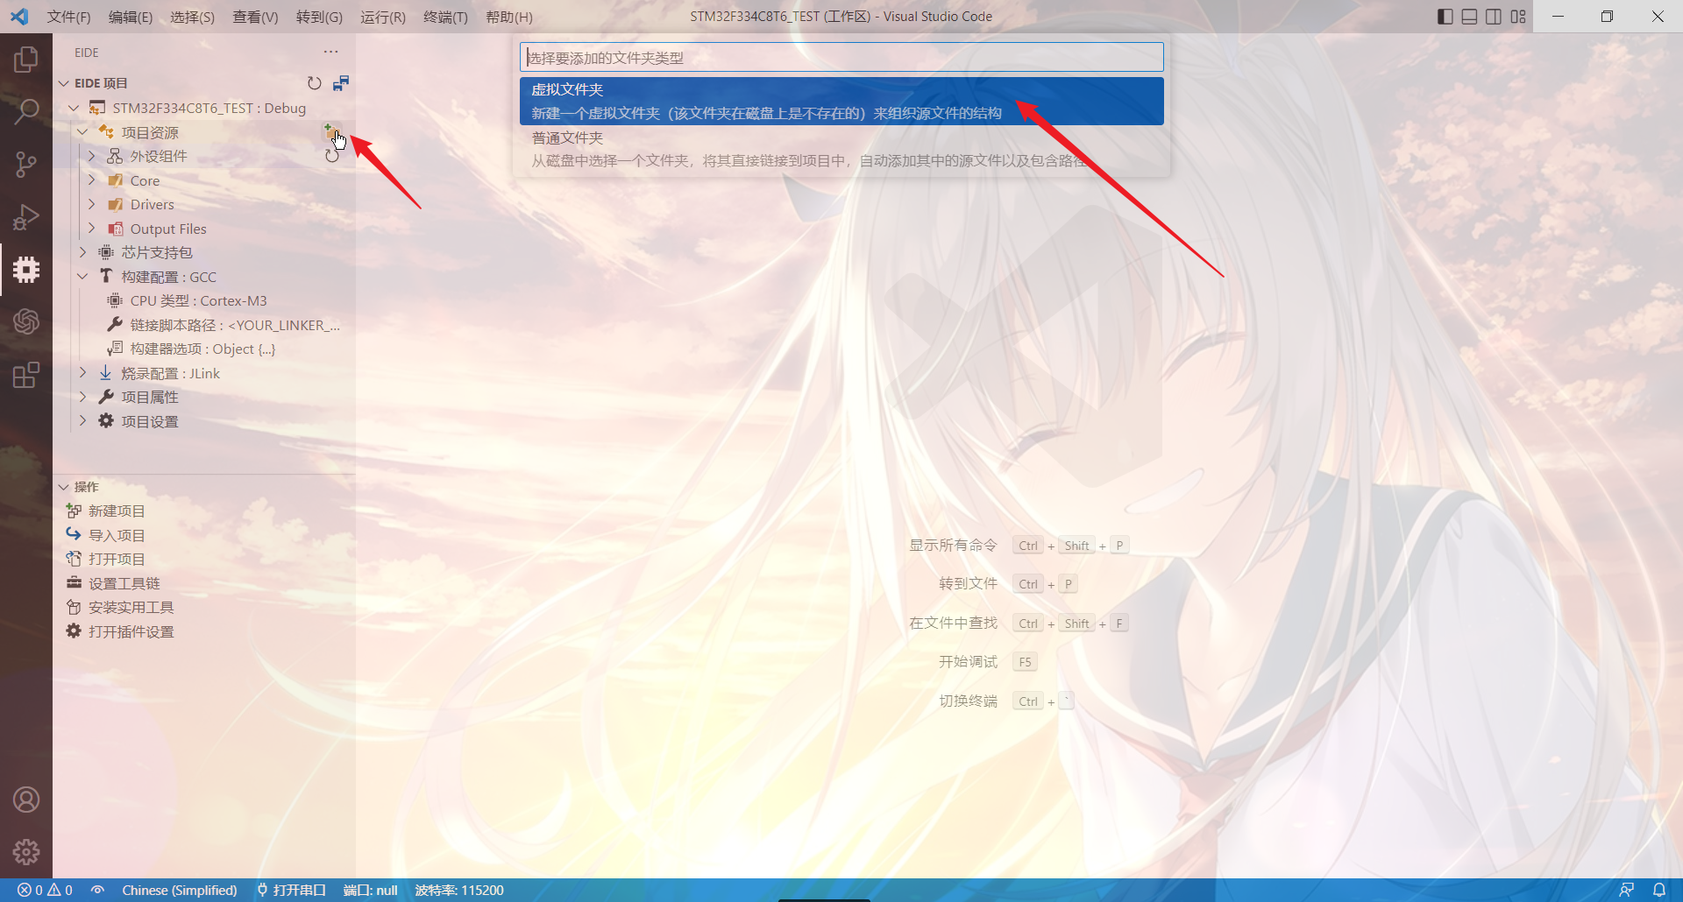1683x902 pixels.
Task: Expand the 芯片支持包 node
Action: pos(82,252)
